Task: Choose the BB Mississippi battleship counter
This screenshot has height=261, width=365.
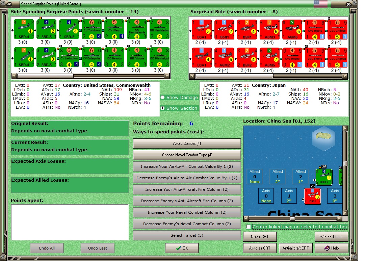Action: [159, 57]
